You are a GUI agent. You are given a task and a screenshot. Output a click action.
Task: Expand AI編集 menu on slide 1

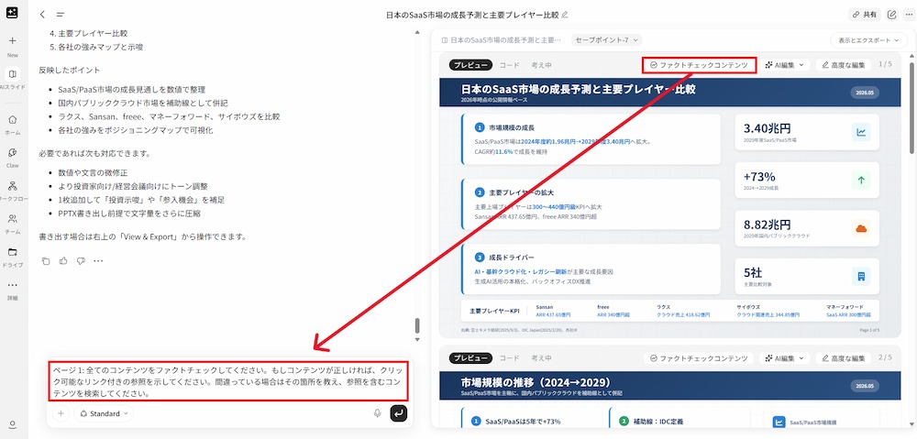(x=784, y=65)
